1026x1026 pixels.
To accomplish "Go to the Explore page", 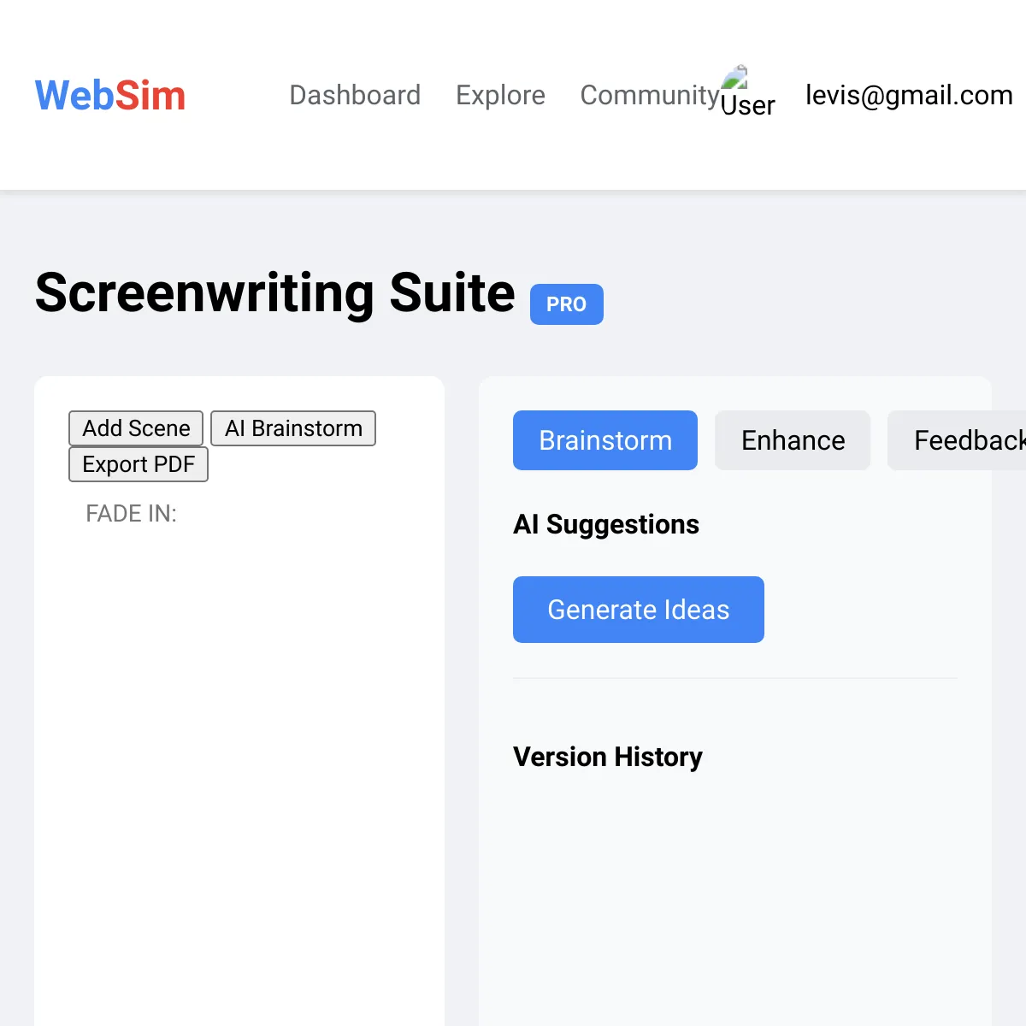I will click(500, 95).
